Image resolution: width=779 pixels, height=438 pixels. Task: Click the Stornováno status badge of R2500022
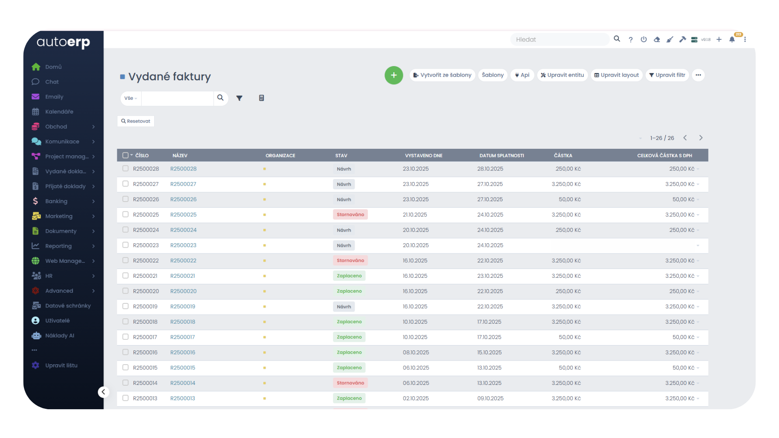point(350,260)
